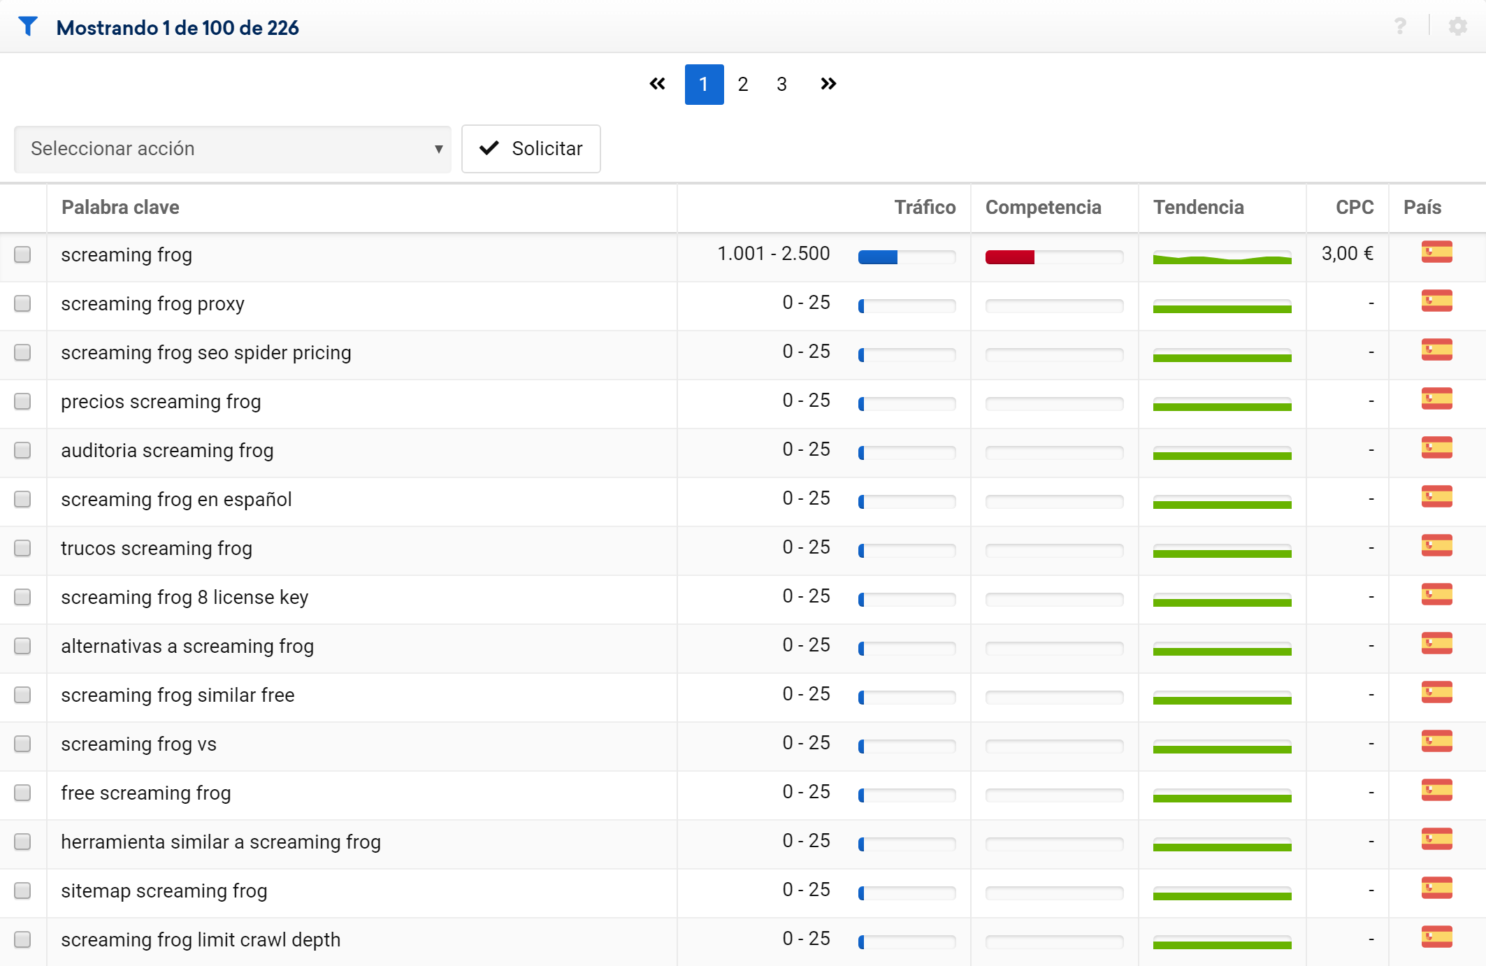Go to page 2
The height and width of the screenshot is (966, 1486).
pyautogui.click(x=743, y=85)
